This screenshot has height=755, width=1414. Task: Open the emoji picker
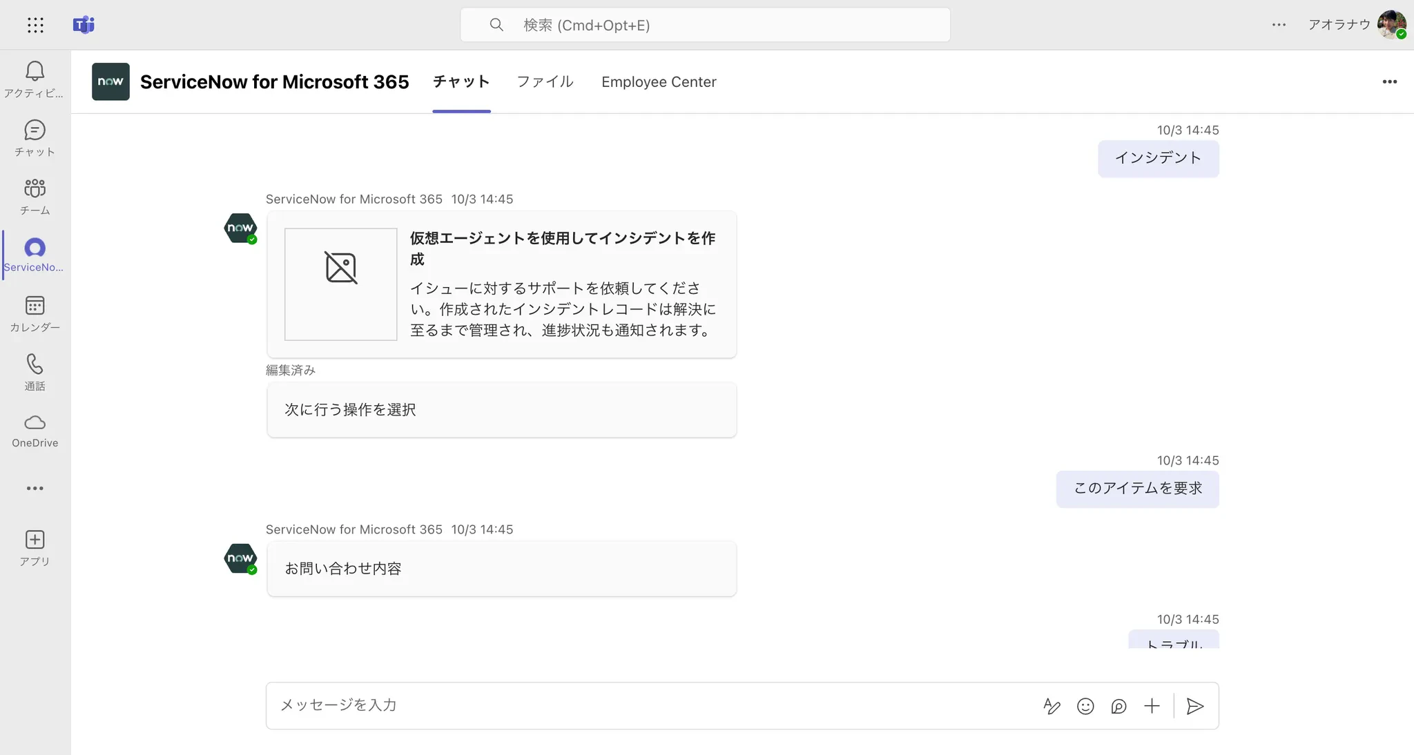(1085, 706)
